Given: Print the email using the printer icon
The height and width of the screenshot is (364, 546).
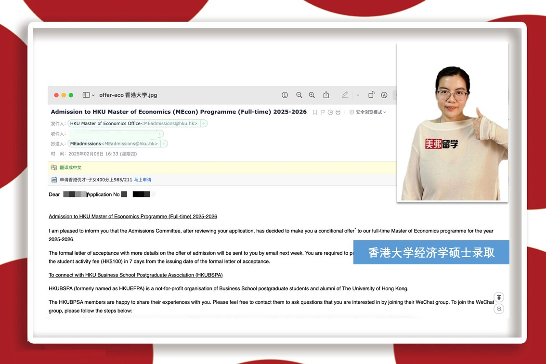Looking at the screenshot, I should click(338, 112).
